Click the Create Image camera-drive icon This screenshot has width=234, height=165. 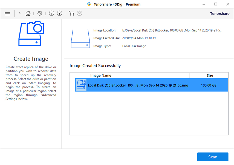[31, 33]
